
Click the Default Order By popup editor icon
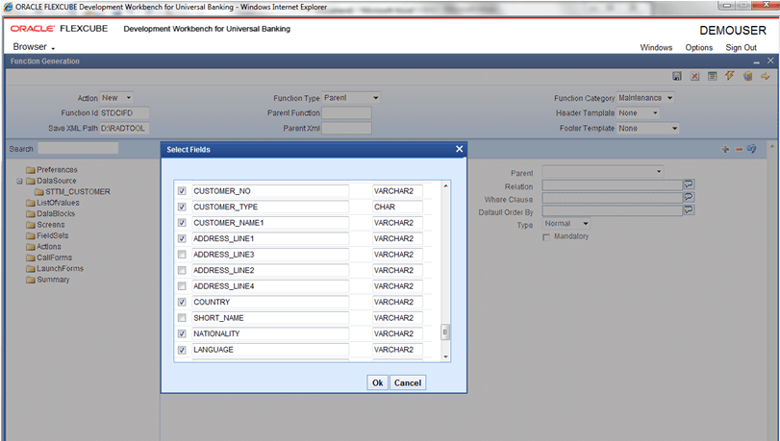tap(689, 210)
